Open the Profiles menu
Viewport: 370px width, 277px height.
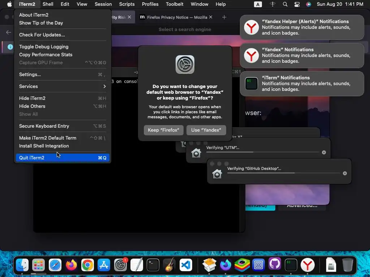point(150,4)
